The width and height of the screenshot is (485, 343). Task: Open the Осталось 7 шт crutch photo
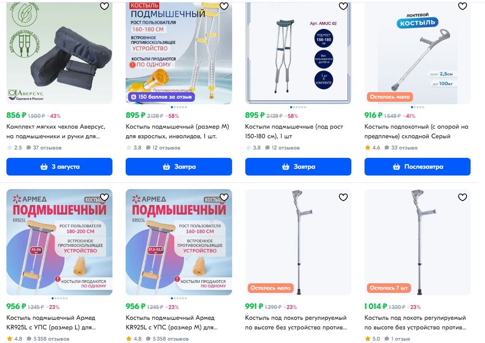point(418,242)
